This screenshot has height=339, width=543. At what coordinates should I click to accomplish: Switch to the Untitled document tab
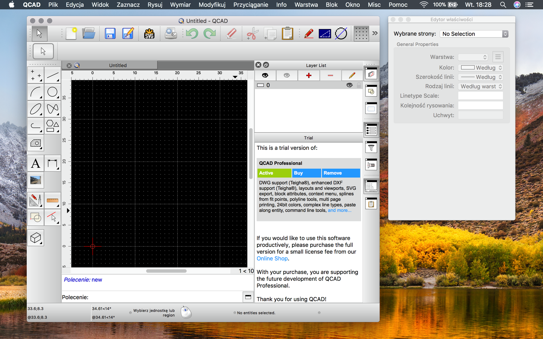pyautogui.click(x=118, y=65)
